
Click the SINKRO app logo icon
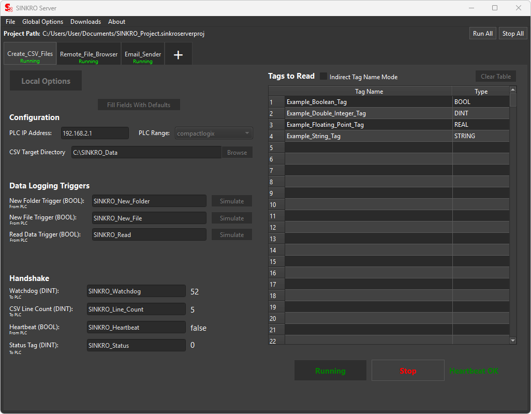[8, 8]
